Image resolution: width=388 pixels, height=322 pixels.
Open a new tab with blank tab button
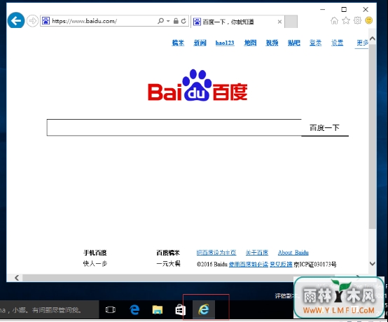(291, 22)
